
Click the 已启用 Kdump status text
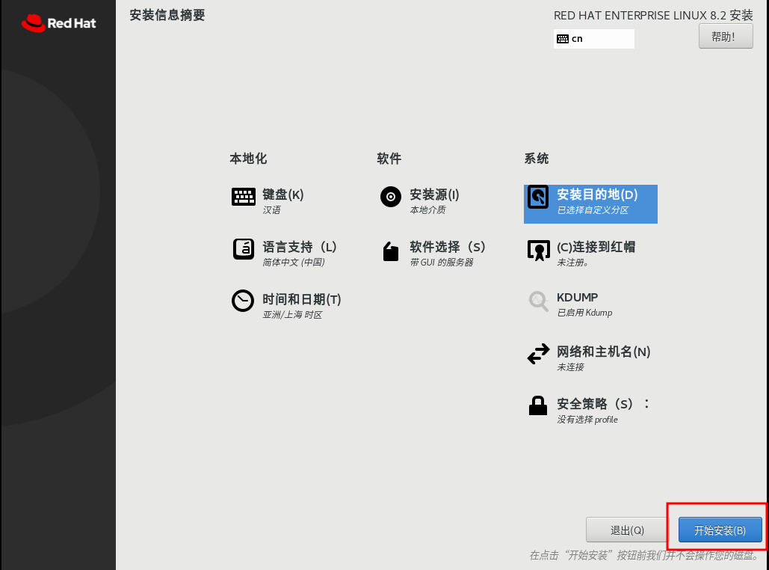(584, 313)
